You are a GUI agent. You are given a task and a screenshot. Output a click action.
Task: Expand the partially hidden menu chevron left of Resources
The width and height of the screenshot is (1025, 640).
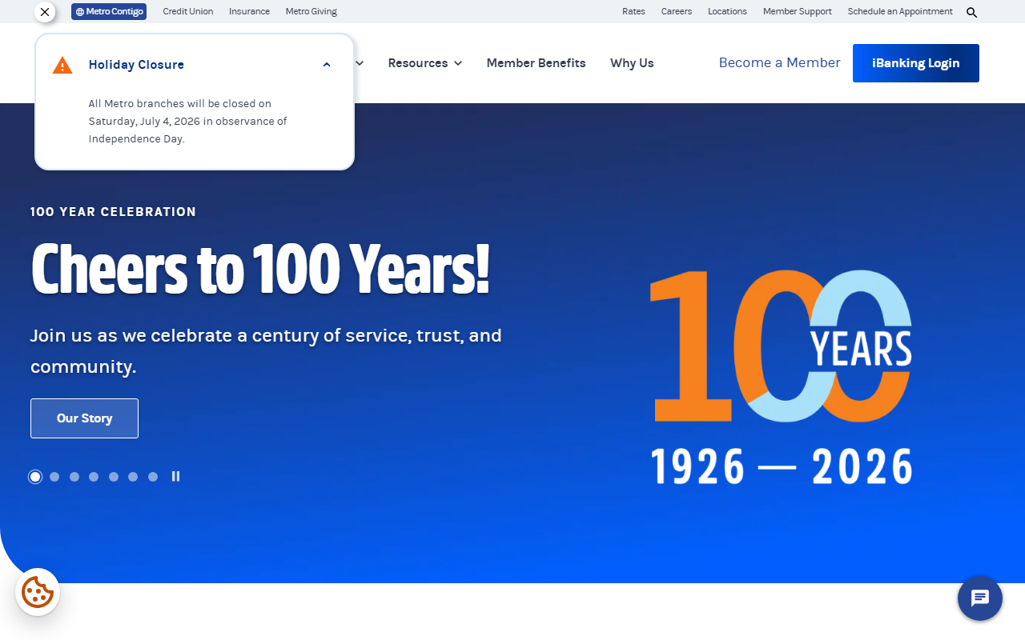click(360, 63)
